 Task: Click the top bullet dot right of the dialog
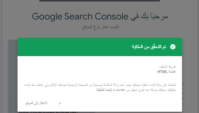[183, 83]
